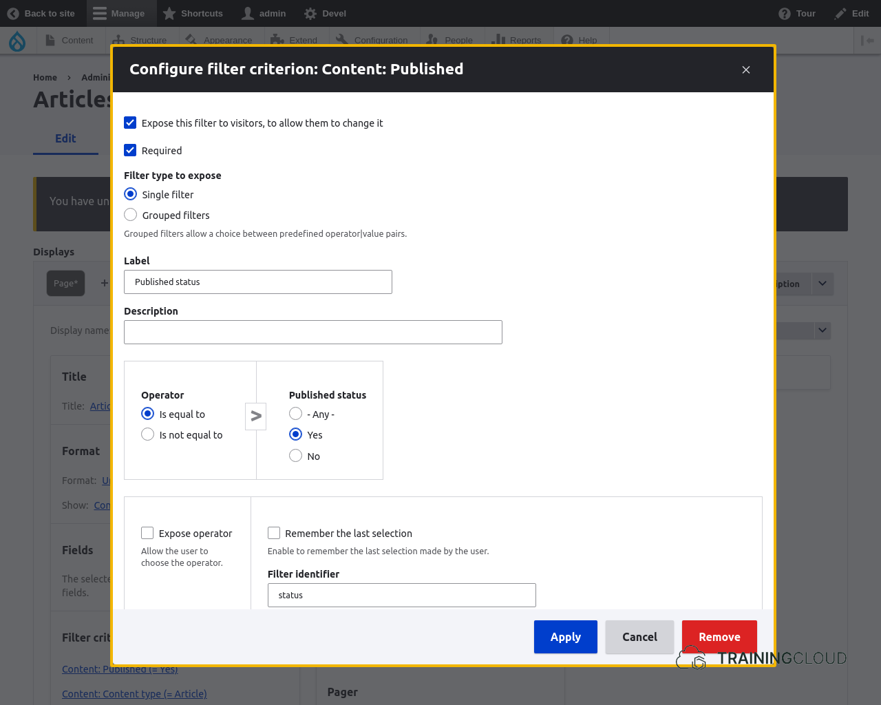Screen dimensions: 881x705
Task: Click the plus add display icon
Action: click(105, 283)
